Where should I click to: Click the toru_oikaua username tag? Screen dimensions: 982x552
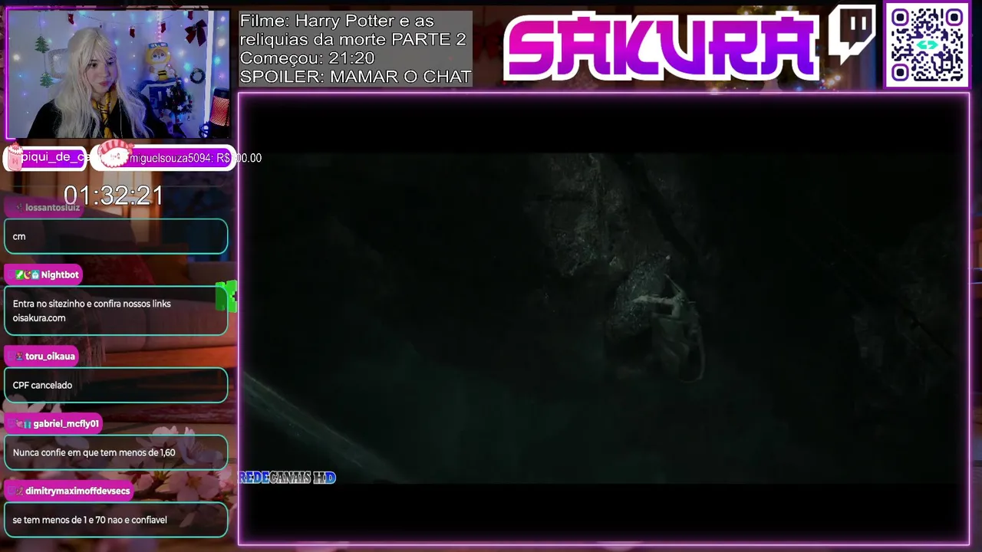42,356
